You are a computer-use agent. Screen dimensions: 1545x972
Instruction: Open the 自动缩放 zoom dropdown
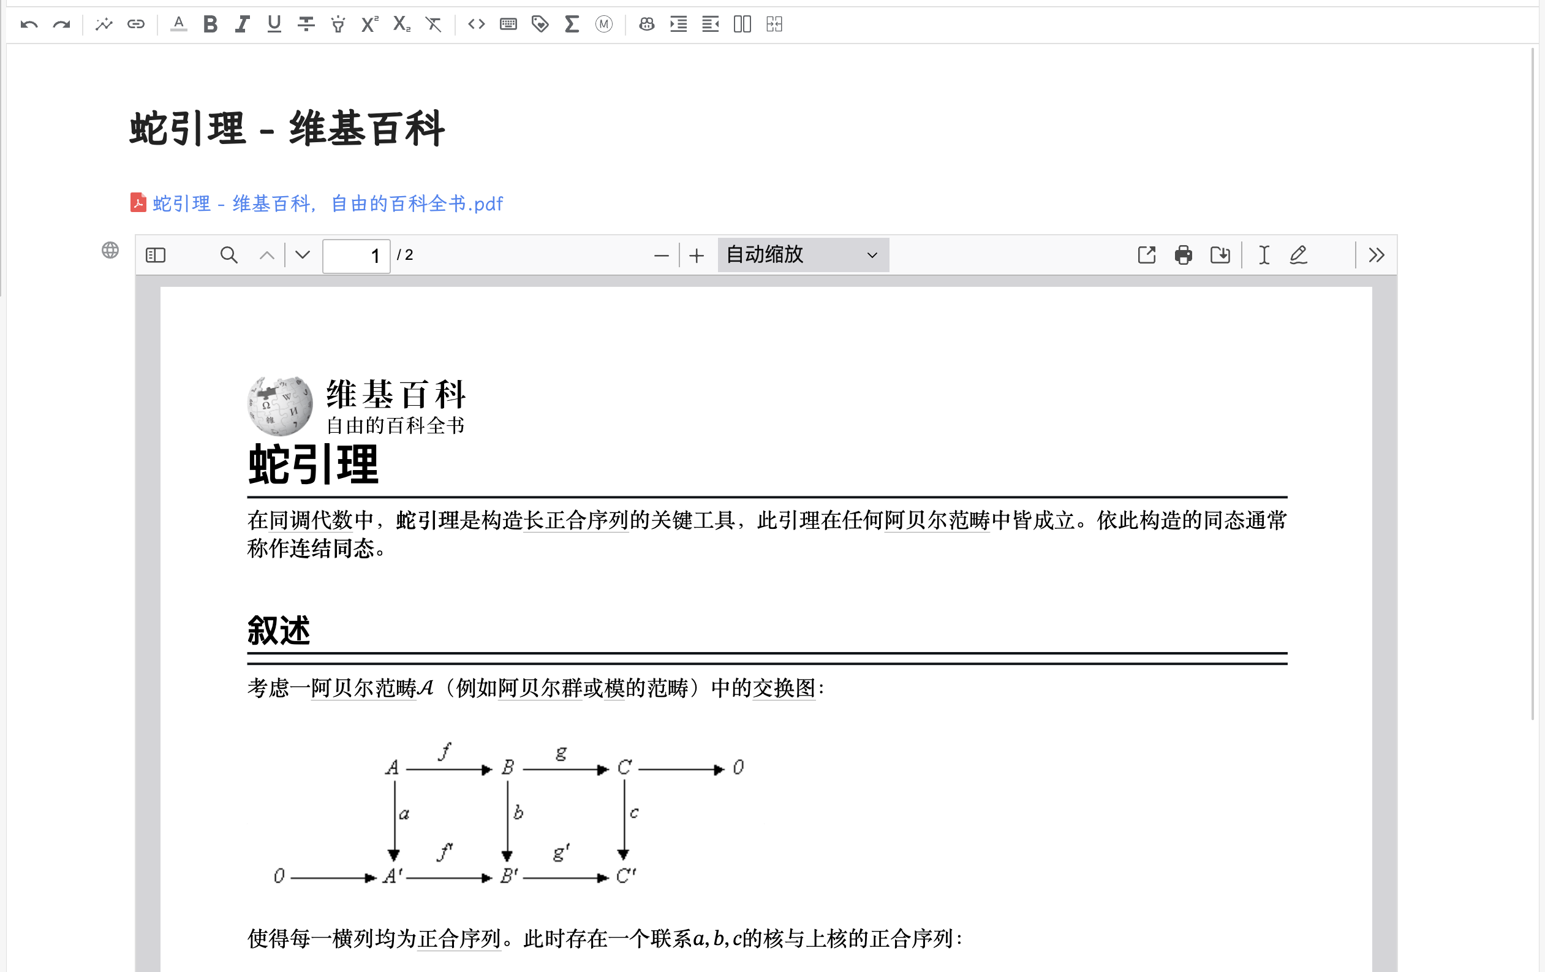click(x=802, y=255)
